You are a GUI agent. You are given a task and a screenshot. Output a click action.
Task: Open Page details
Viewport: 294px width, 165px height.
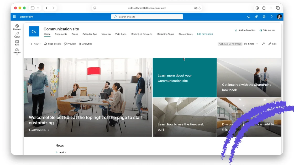pos(53,44)
